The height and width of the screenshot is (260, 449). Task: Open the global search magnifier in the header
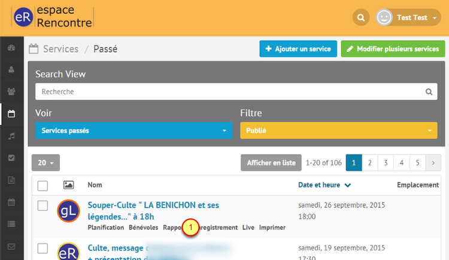point(361,17)
